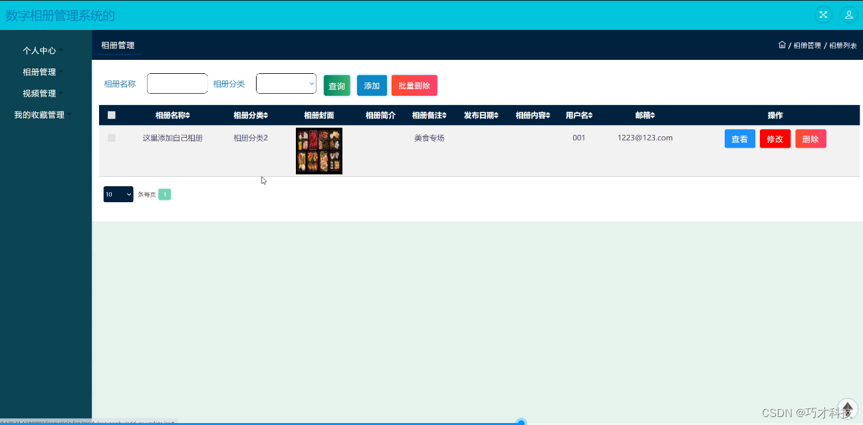This screenshot has height=425, width=863.
Task: Click the home icon in the breadcrumb
Action: tap(783, 45)
